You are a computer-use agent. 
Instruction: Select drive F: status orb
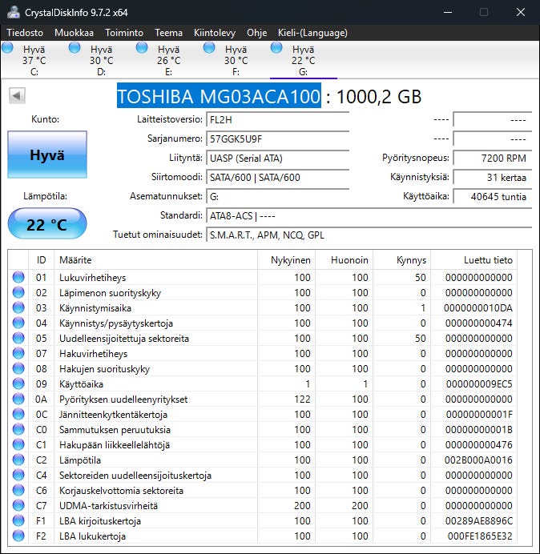(x=210, y=49)
